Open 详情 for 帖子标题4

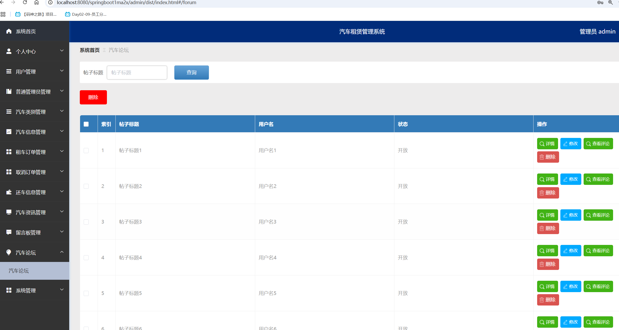click(x=547, y=251)
